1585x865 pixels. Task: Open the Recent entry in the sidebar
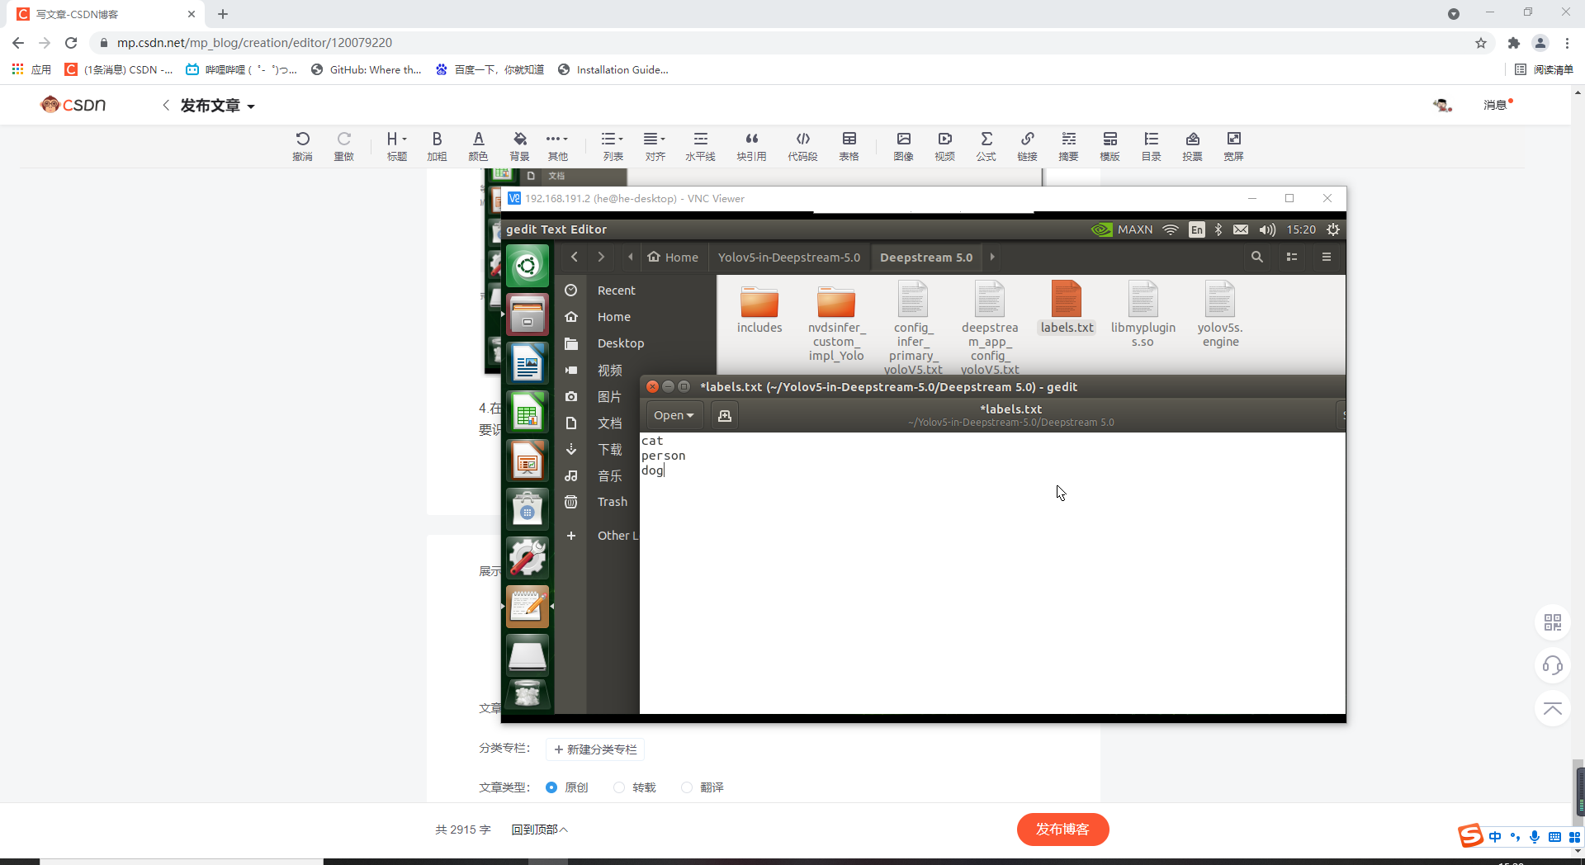coord(616,290)
